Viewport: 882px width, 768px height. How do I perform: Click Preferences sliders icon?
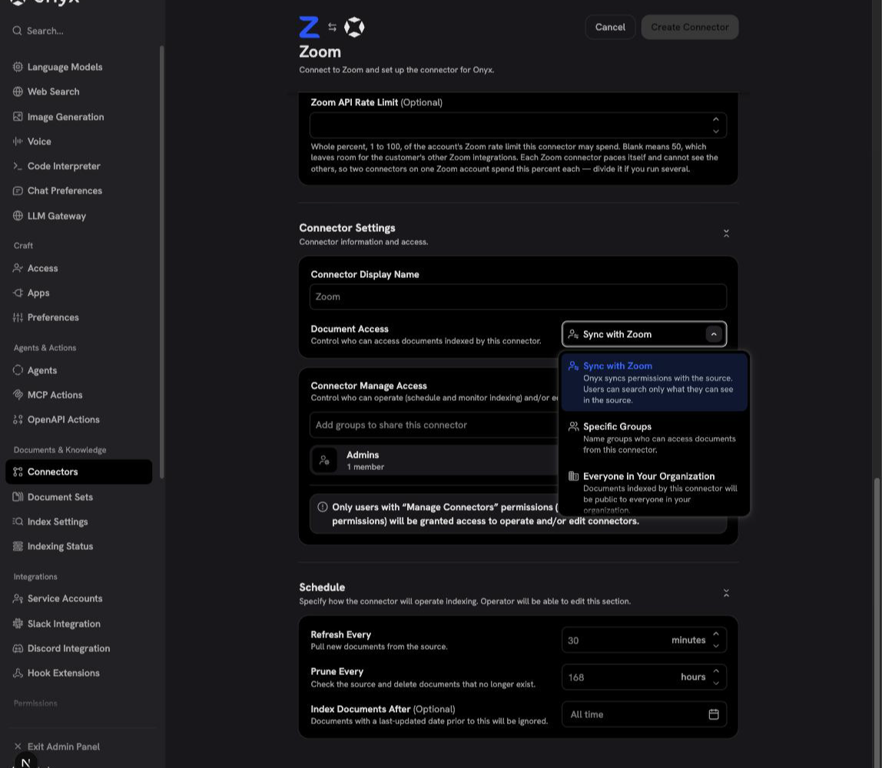point(18,318)
